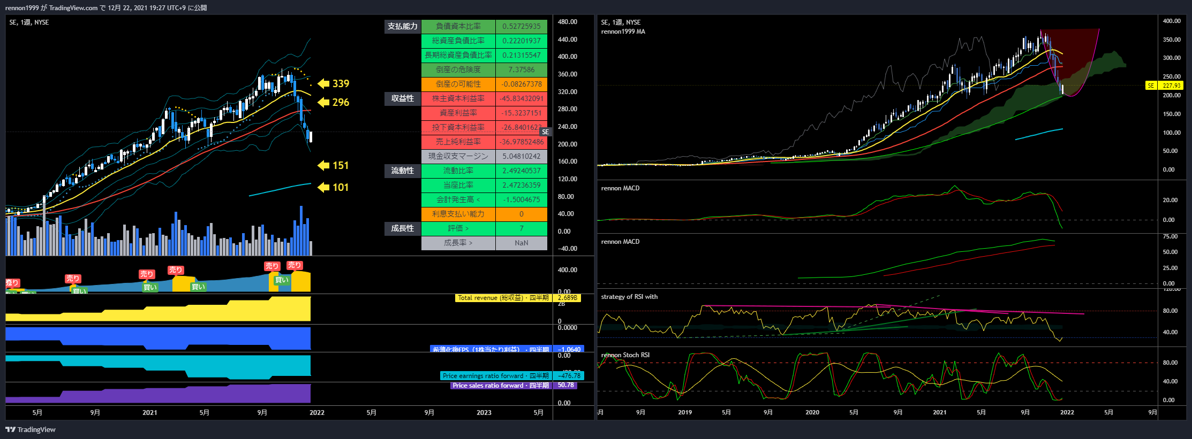Click the red 株主資本利益率 cell

pyautogui.click(x=458, y=98)
